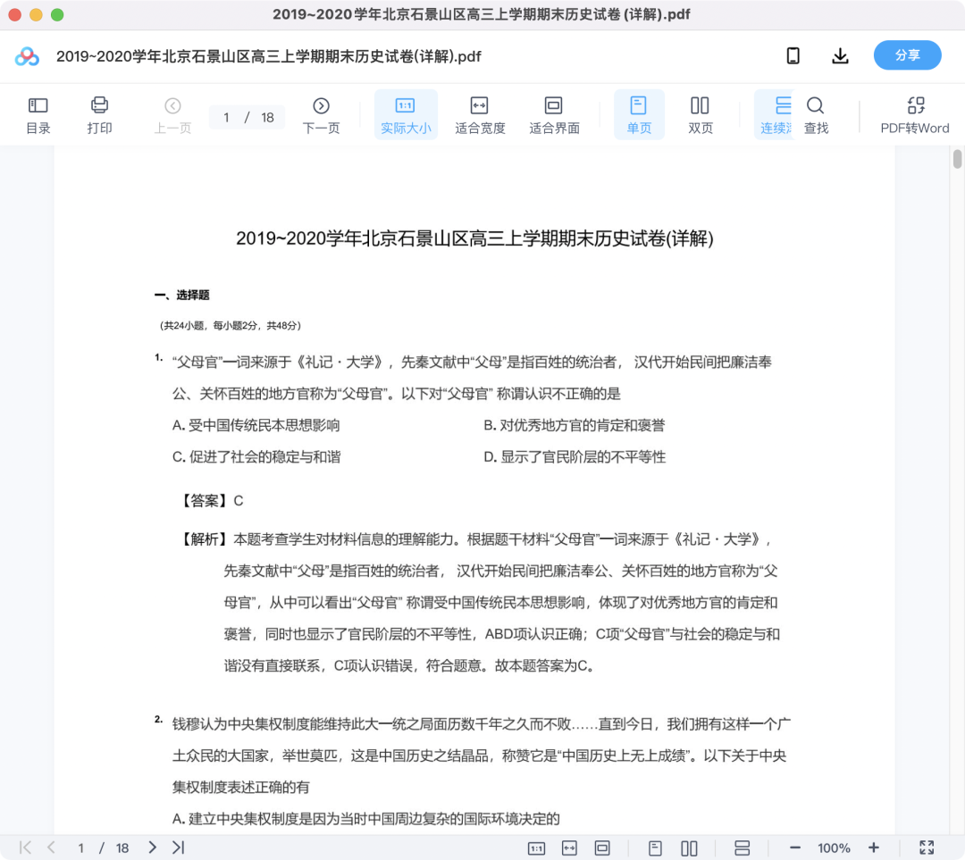Click the download icon in header

(840, 56)
